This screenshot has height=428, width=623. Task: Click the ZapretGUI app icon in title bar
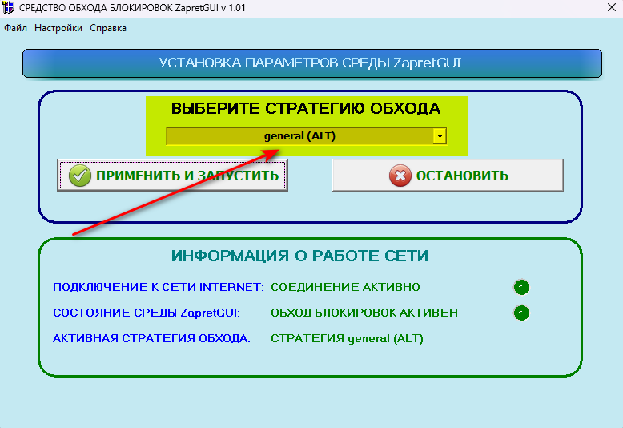coord(8,7)
